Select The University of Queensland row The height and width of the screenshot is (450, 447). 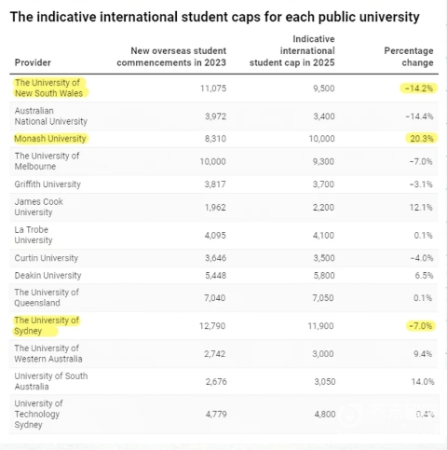pos(223,297)
